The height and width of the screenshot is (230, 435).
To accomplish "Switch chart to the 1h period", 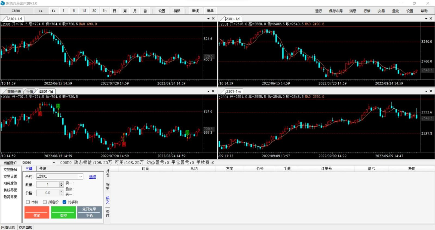I will (105, 11).
